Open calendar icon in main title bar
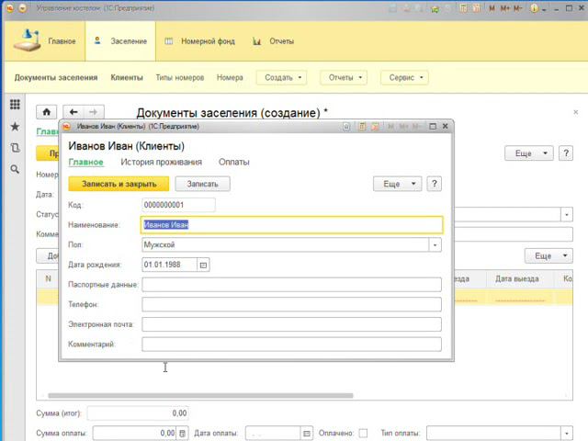588x441 pixels. pos(477,8)
